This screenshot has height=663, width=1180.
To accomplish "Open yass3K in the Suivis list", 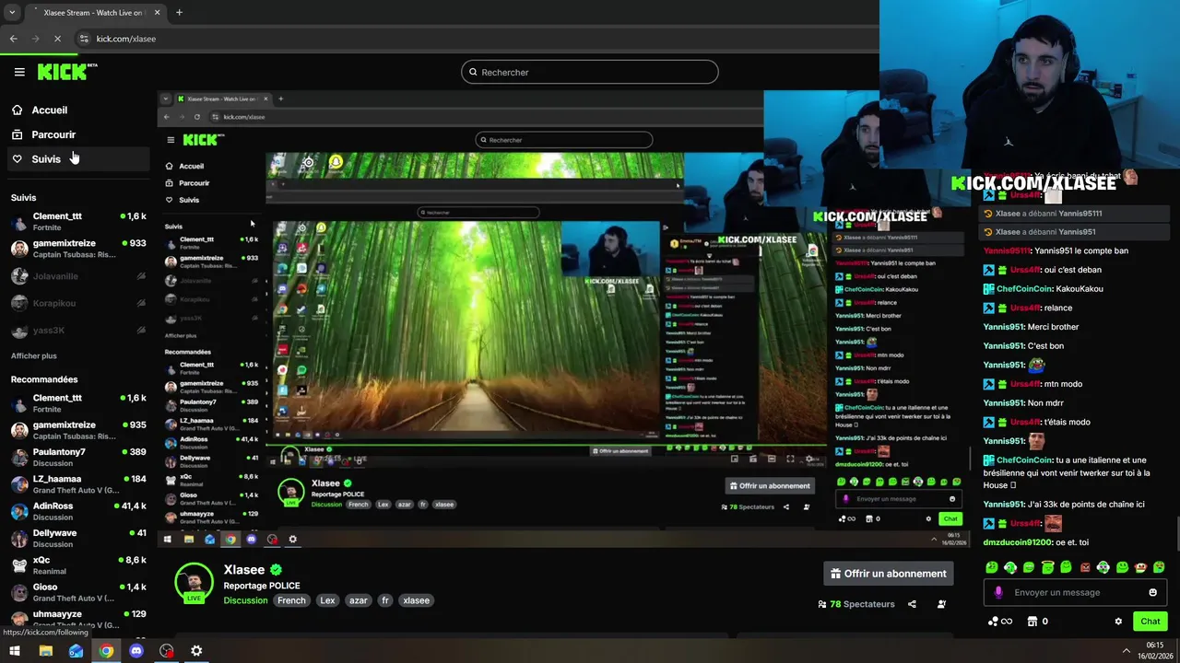I will (x=78, y=330).
